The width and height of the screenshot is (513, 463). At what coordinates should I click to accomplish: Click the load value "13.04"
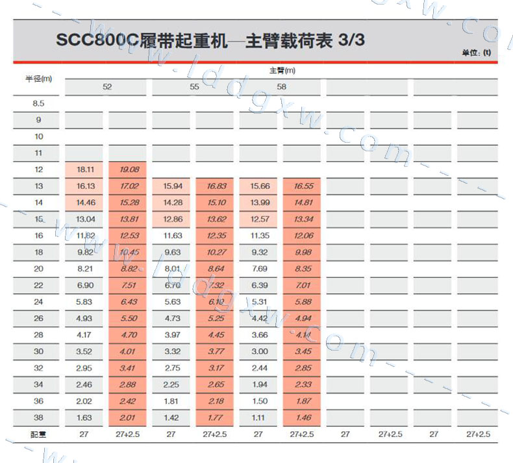tap(85, 219)
